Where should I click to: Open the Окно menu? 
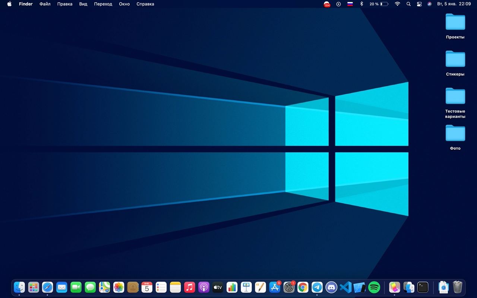(x=124, y=4)
